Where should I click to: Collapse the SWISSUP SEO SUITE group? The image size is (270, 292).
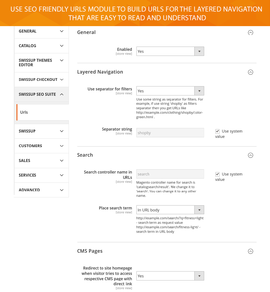click(x=41, y=94)
